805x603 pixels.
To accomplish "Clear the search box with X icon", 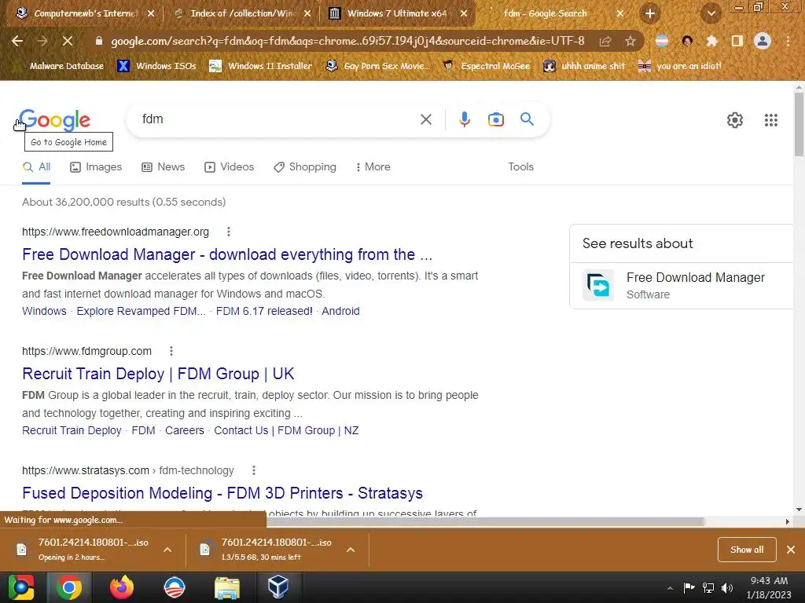I will point(425,119).
